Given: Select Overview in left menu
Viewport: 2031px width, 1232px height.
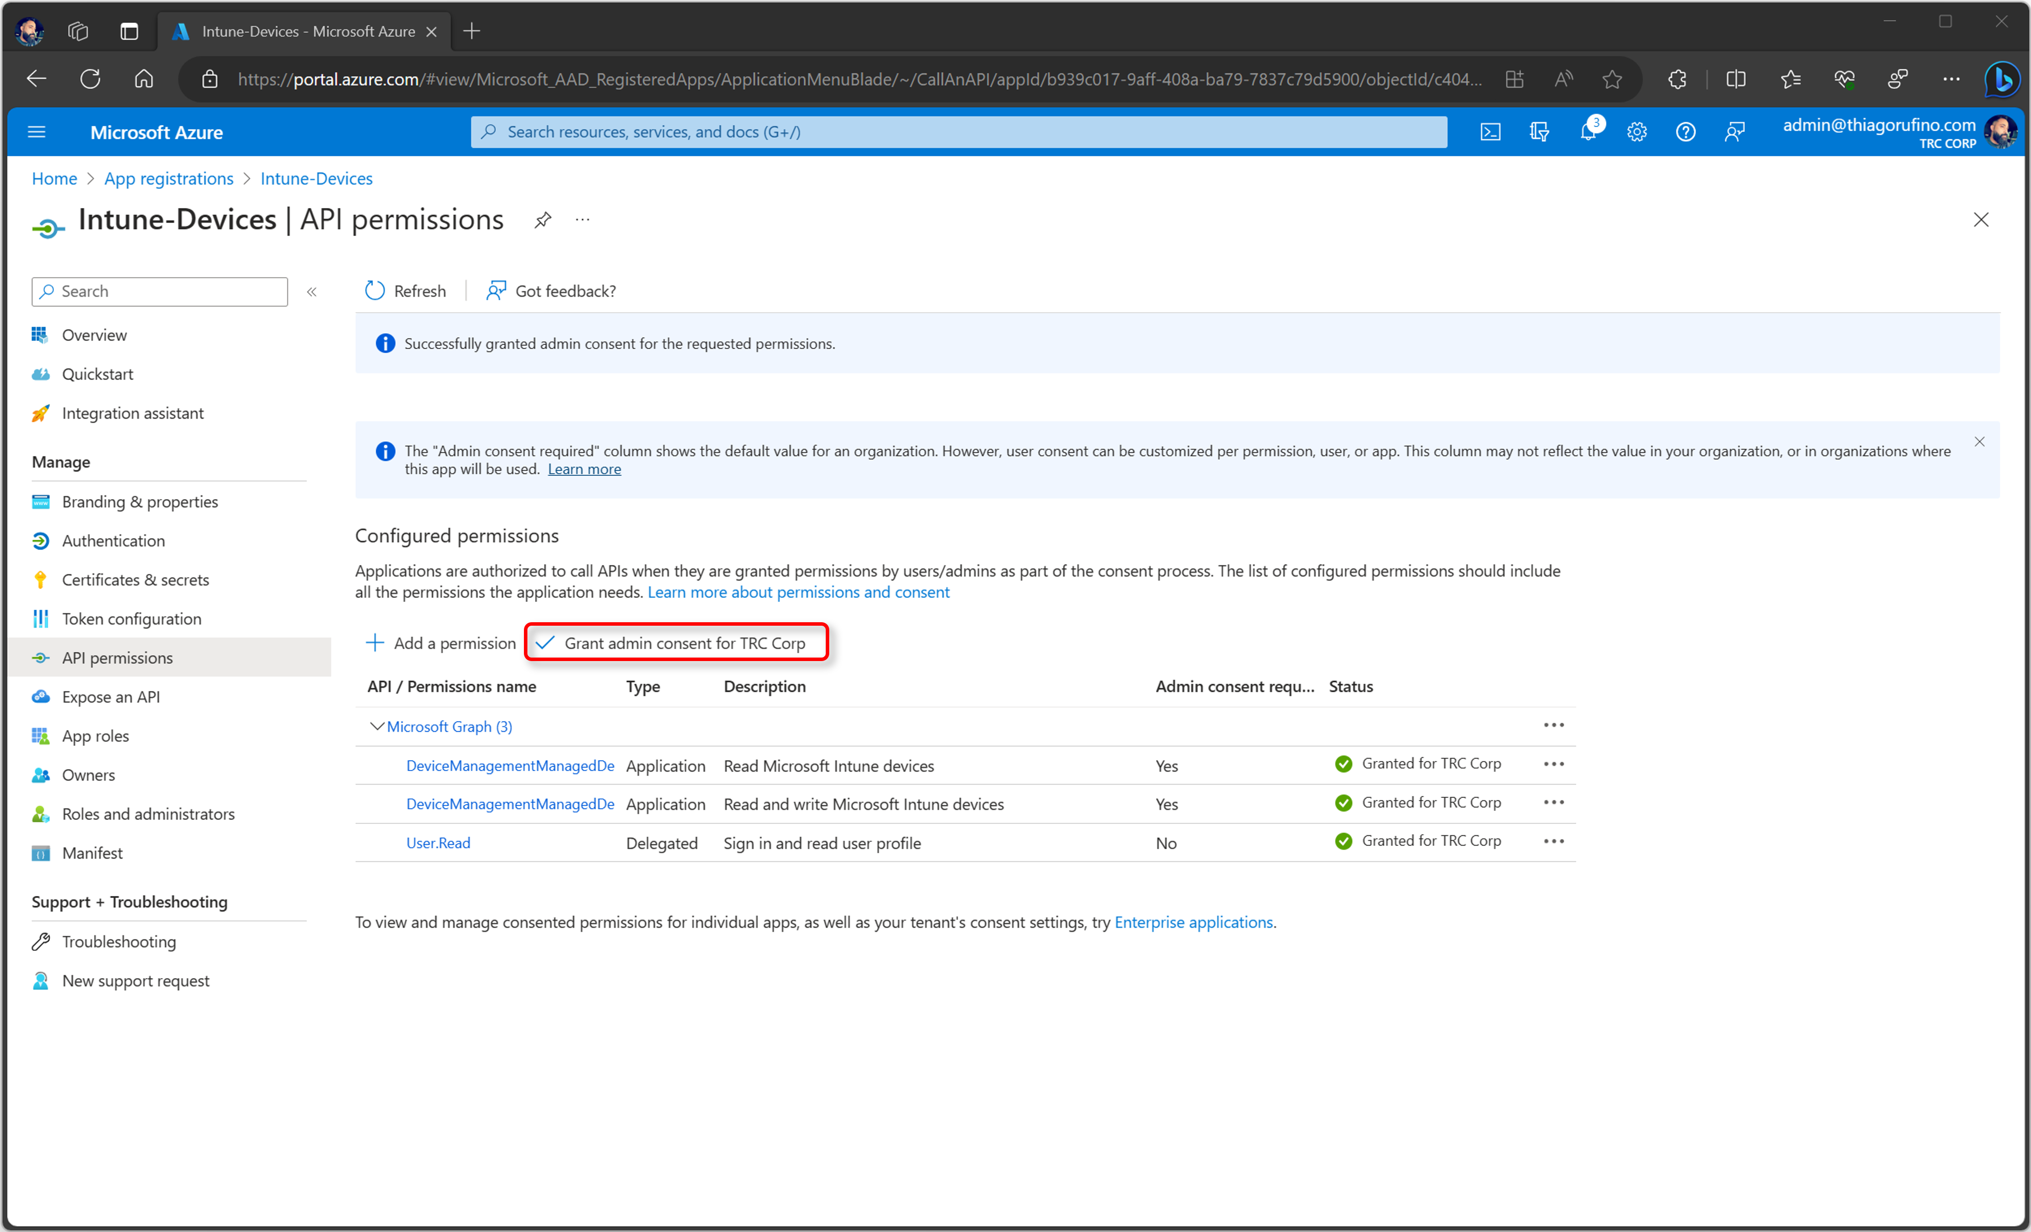Looking at the screenshot, I should coord(94,336).
